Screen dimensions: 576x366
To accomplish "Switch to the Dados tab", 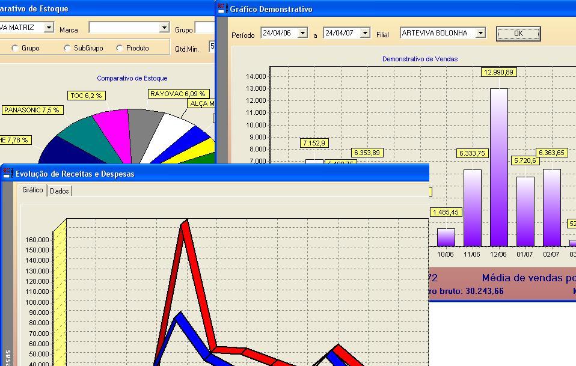I will pos(60,191).
